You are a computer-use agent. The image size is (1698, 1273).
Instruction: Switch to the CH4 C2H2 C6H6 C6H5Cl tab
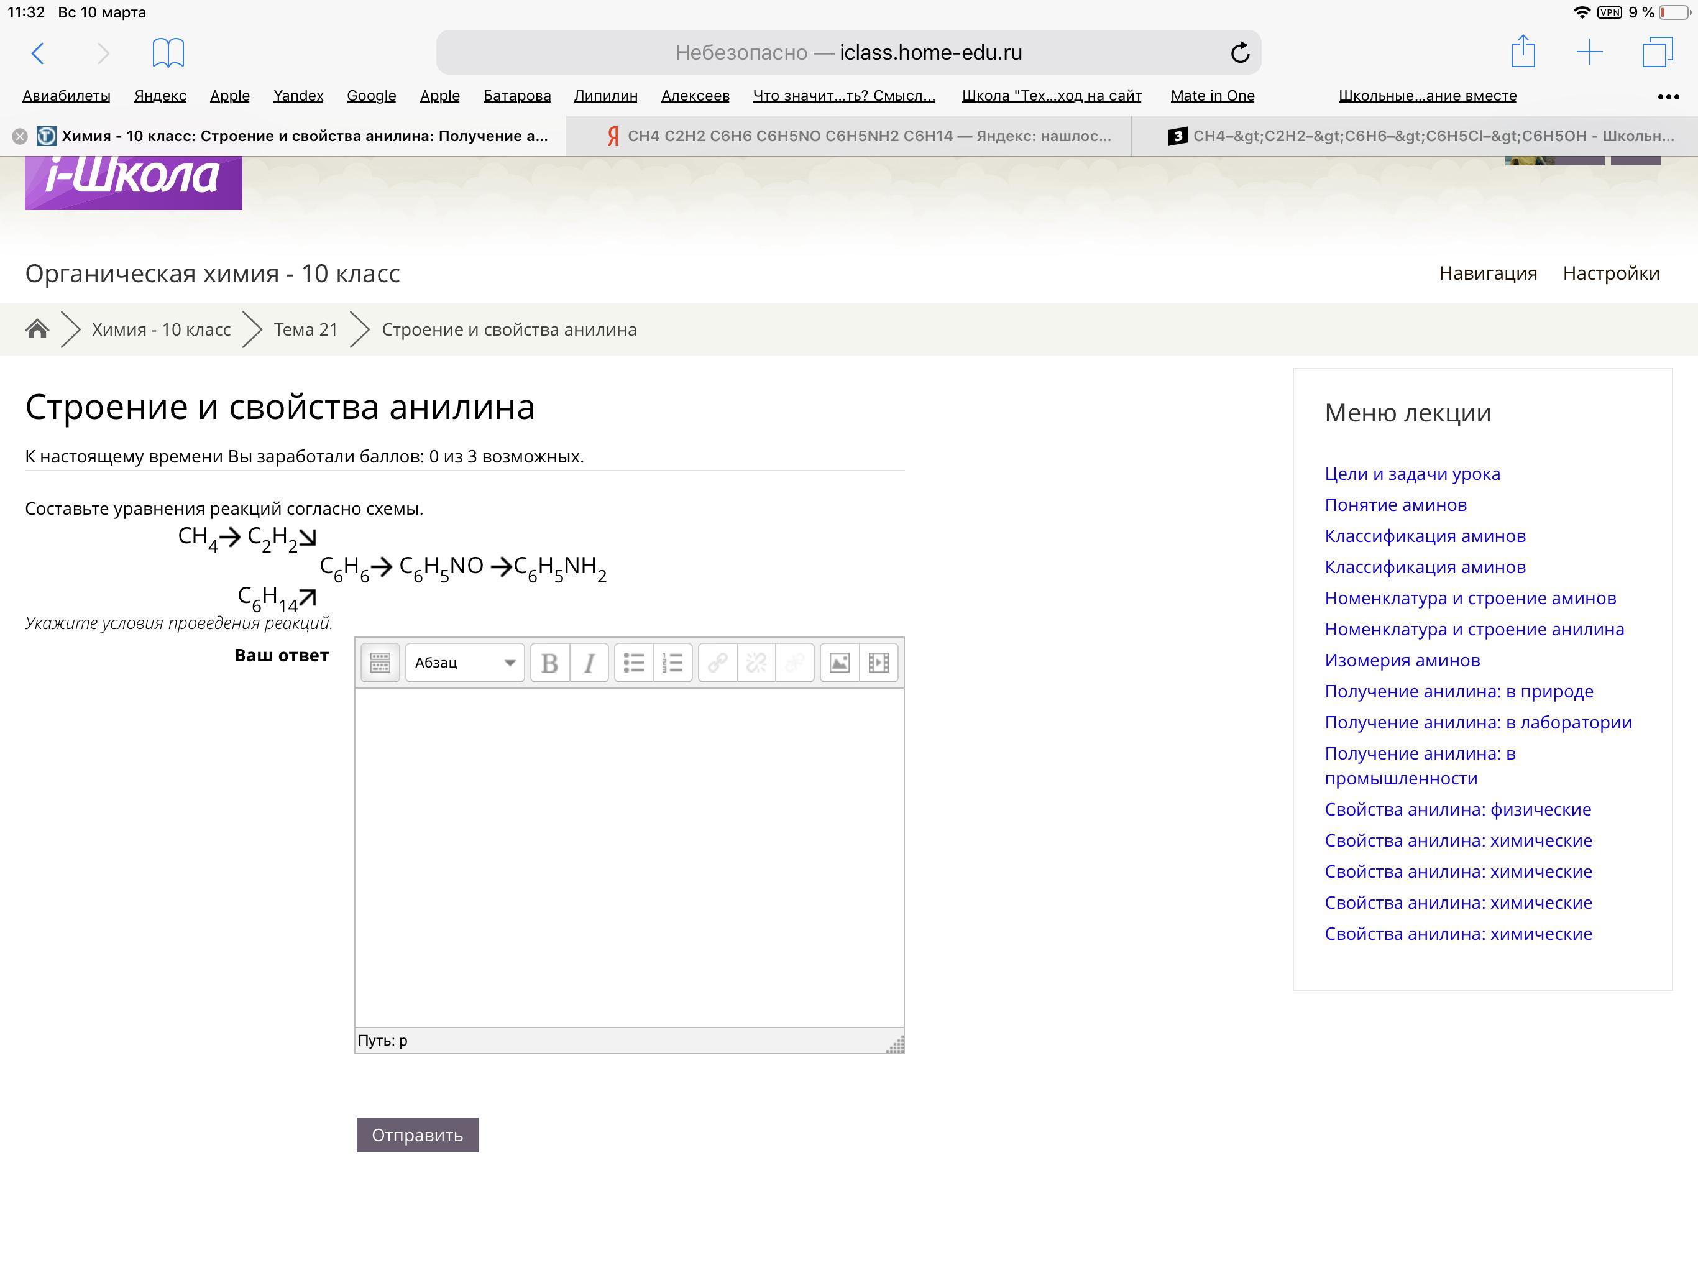click(x=1420, y=137)
